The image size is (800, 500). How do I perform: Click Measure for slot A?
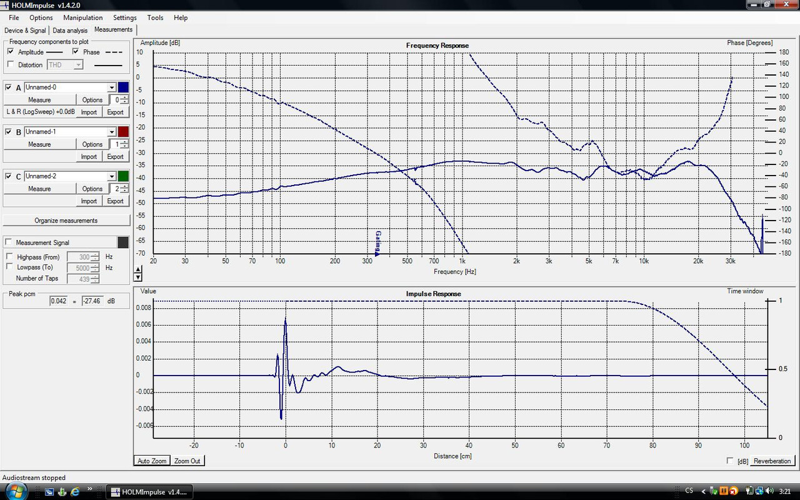pos(39,100)
